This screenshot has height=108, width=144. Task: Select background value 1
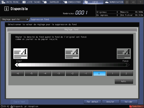coord(113,73)
